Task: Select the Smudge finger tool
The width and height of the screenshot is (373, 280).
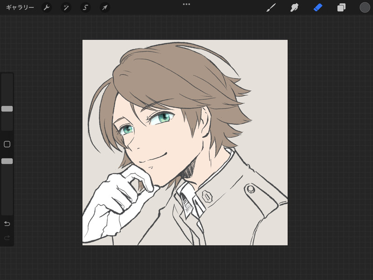Action: pos(295,7)
